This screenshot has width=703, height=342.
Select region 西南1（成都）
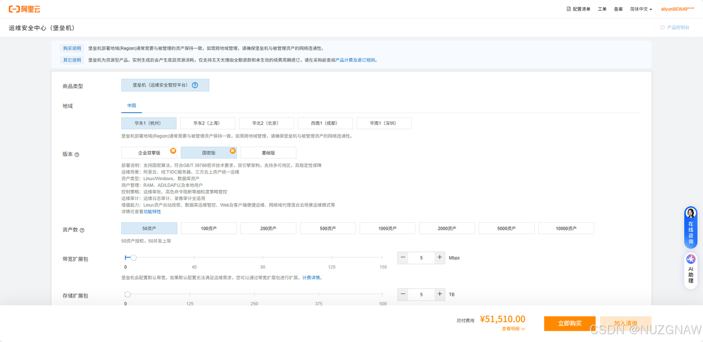[x=325, y=123]
